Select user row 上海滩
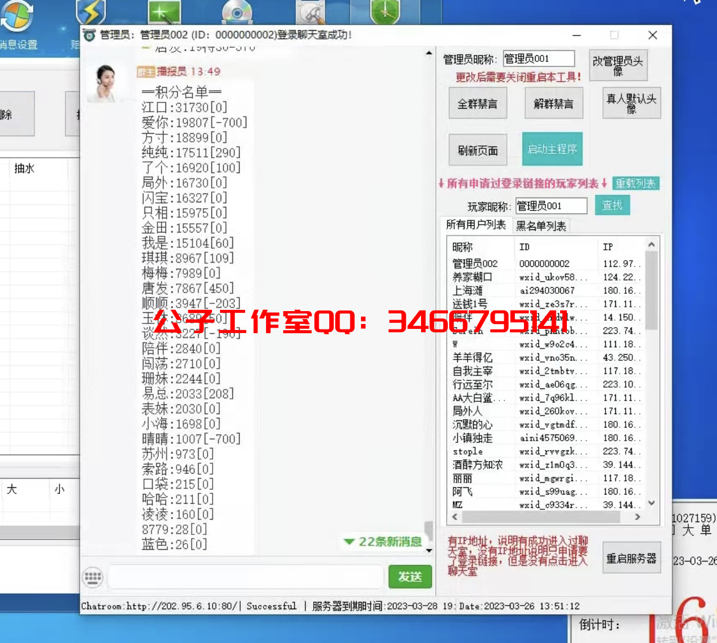The height and width of the screenshot is (643, 717). tap(545, 290)
